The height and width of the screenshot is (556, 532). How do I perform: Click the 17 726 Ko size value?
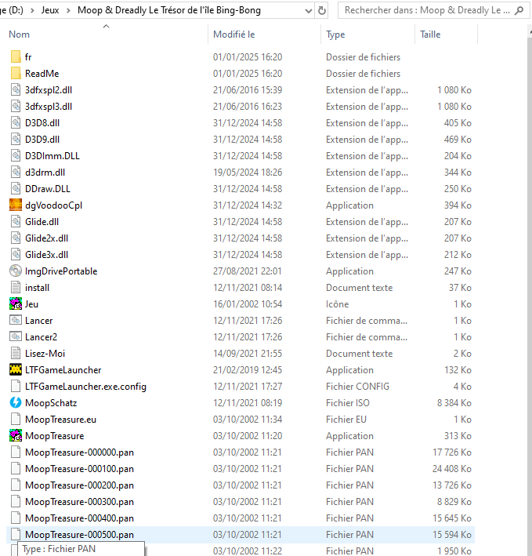[x=452, y=452]
